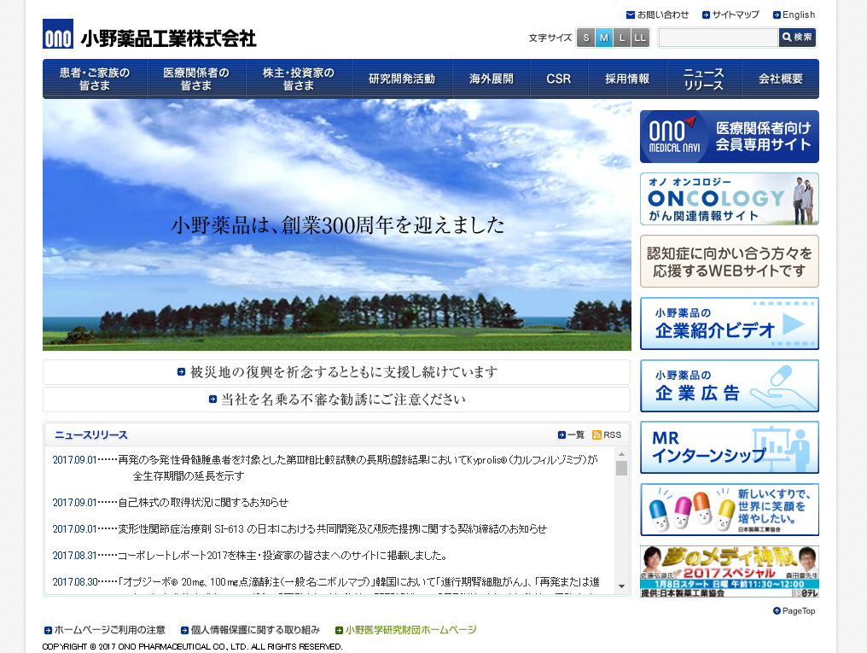The width and height of the screenshot is (867, 653).
Task: Set text size to LL
Action: click(x=640, y=38)
